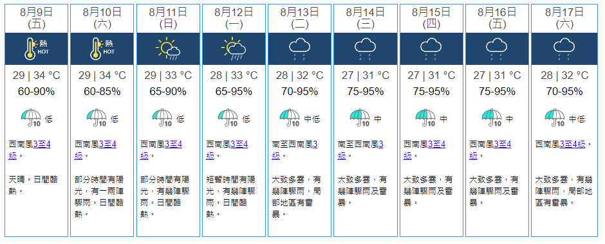Click the sun and rain cloud icon for 8月12日
Image resolution: width=605 pixels, height=244 pixels.
[x=234, y=49]
